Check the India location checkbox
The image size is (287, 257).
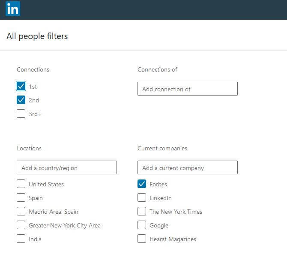[21, 239]
